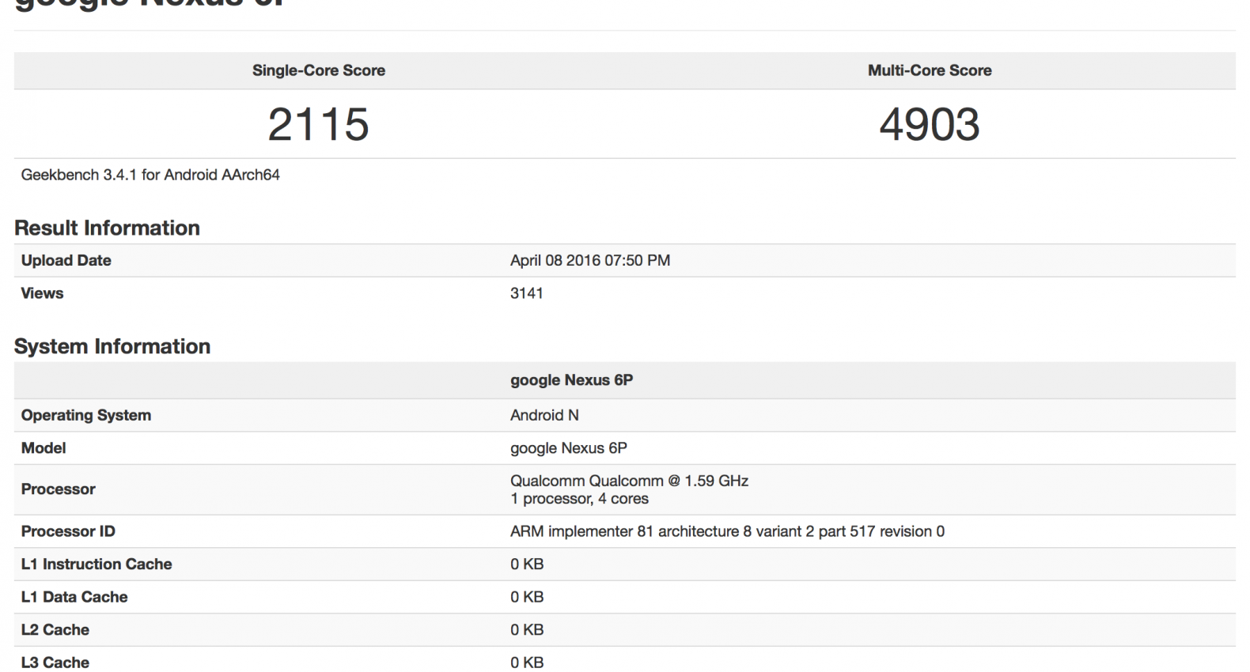The width and height of the screenshot is (1250, 672).
Task: Click the System Information heading
Action: 112,346
